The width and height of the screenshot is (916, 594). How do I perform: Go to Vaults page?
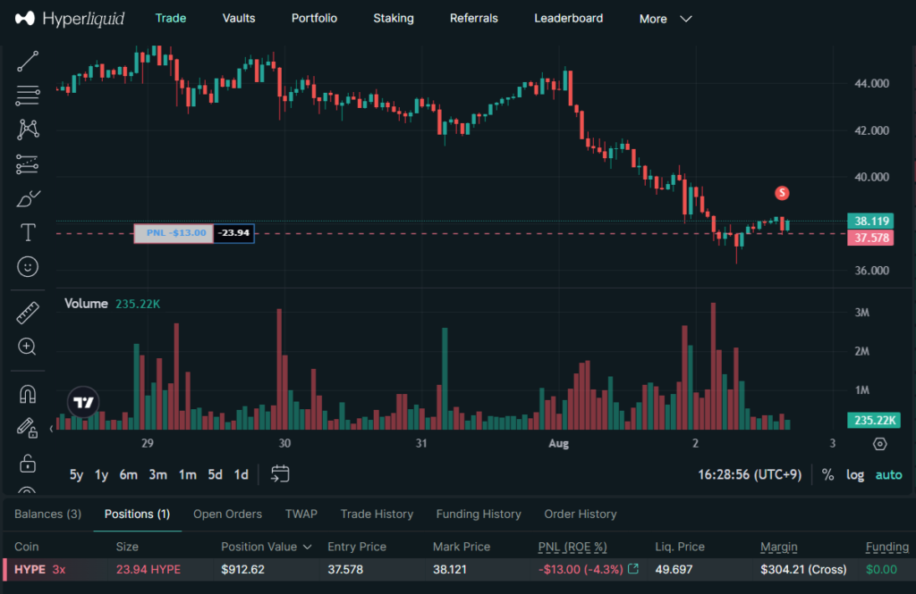coord(239,18)
